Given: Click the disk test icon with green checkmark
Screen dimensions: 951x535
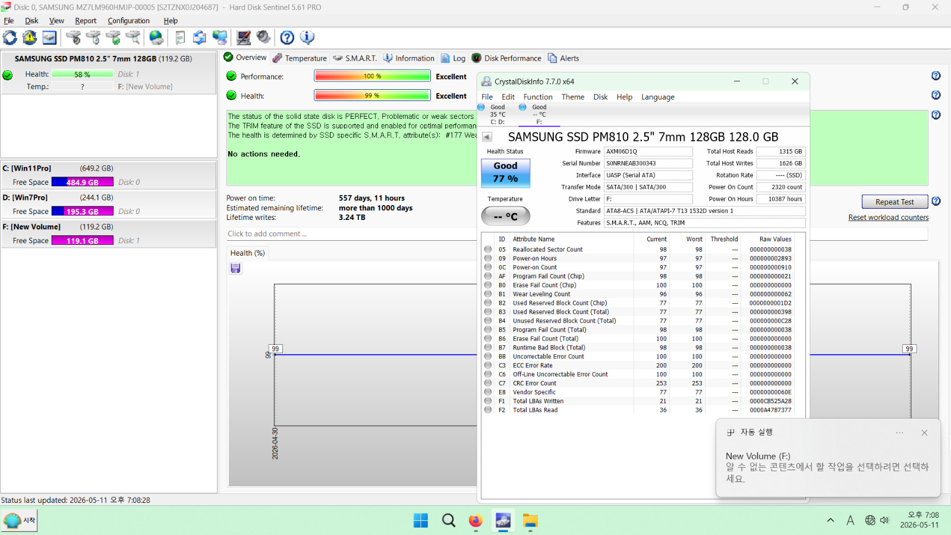Looking at the screenshot, I should 113,37.
